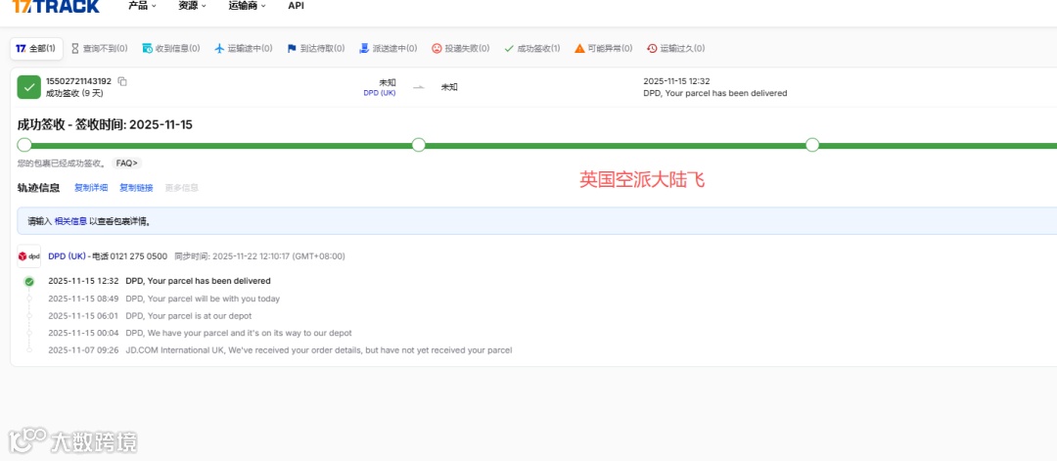This screenshot has height=461, width=1057.
Task: Select the 可能异常(0) filter tab
Action: (603, 49)
